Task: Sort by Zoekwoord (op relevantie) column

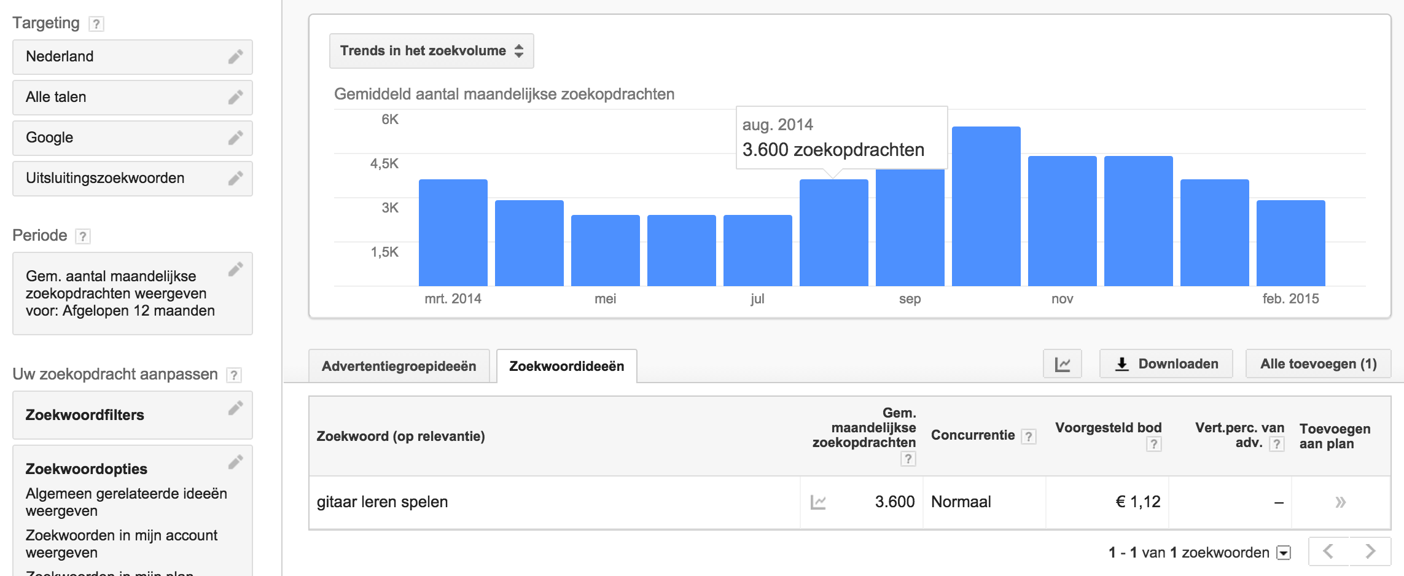Action: [401, 437]
